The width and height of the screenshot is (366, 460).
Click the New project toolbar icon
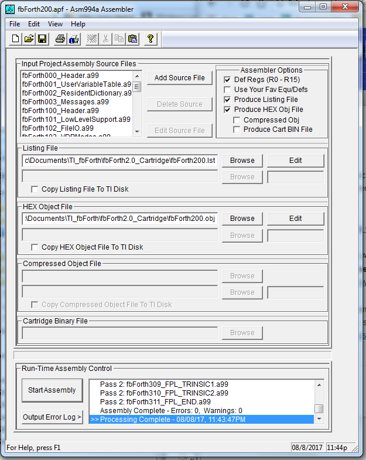(x=16, y=39)
